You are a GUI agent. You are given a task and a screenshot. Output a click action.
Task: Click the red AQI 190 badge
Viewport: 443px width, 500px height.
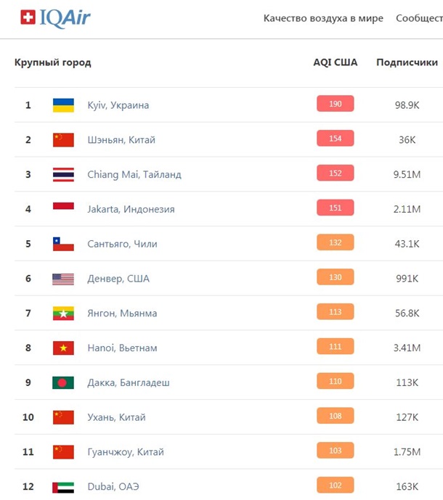335,104
